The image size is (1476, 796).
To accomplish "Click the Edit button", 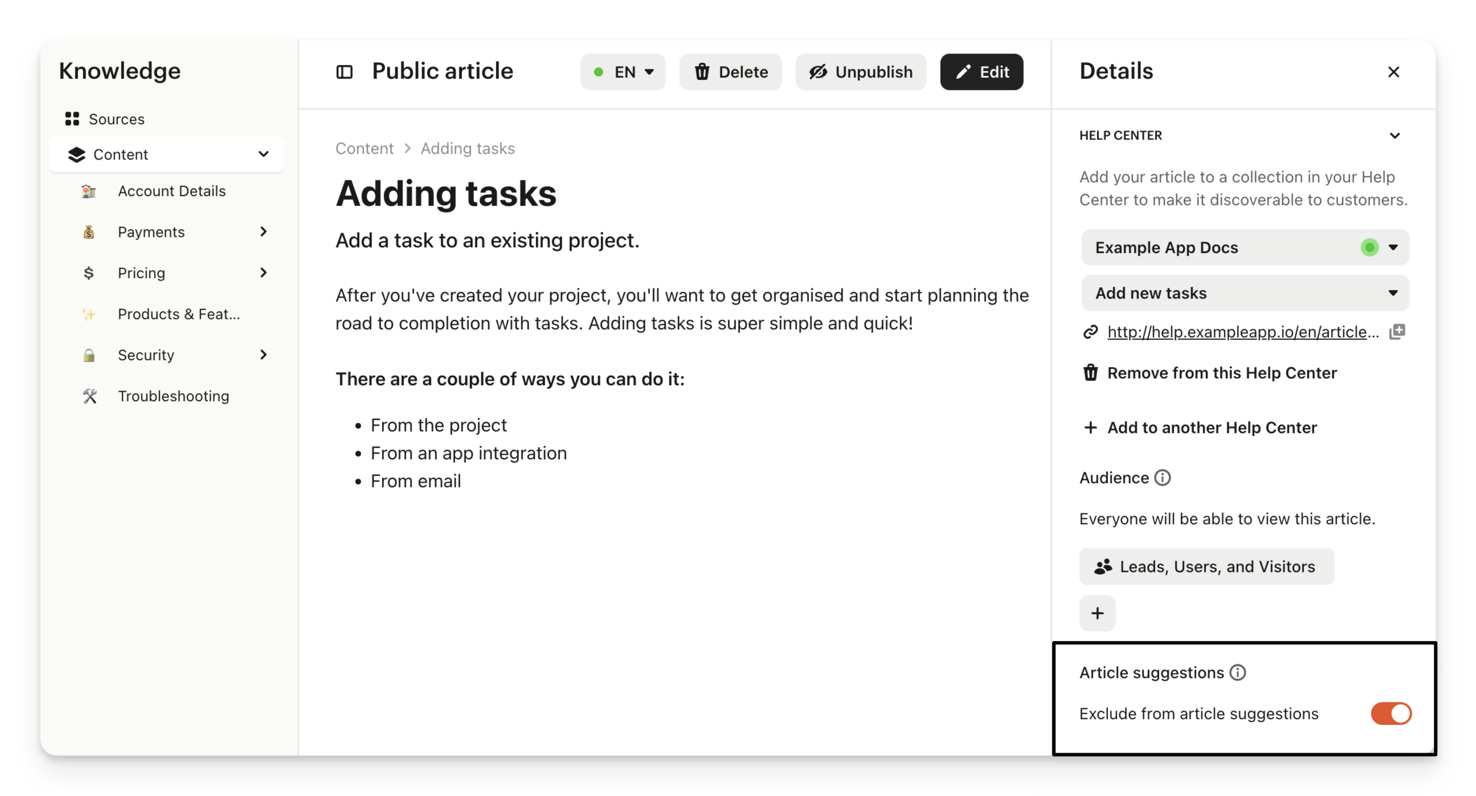I will tap(982, 72).
